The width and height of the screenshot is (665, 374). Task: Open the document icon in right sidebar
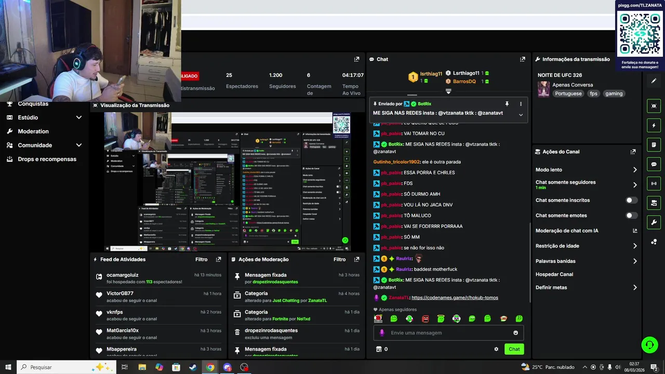654,144
